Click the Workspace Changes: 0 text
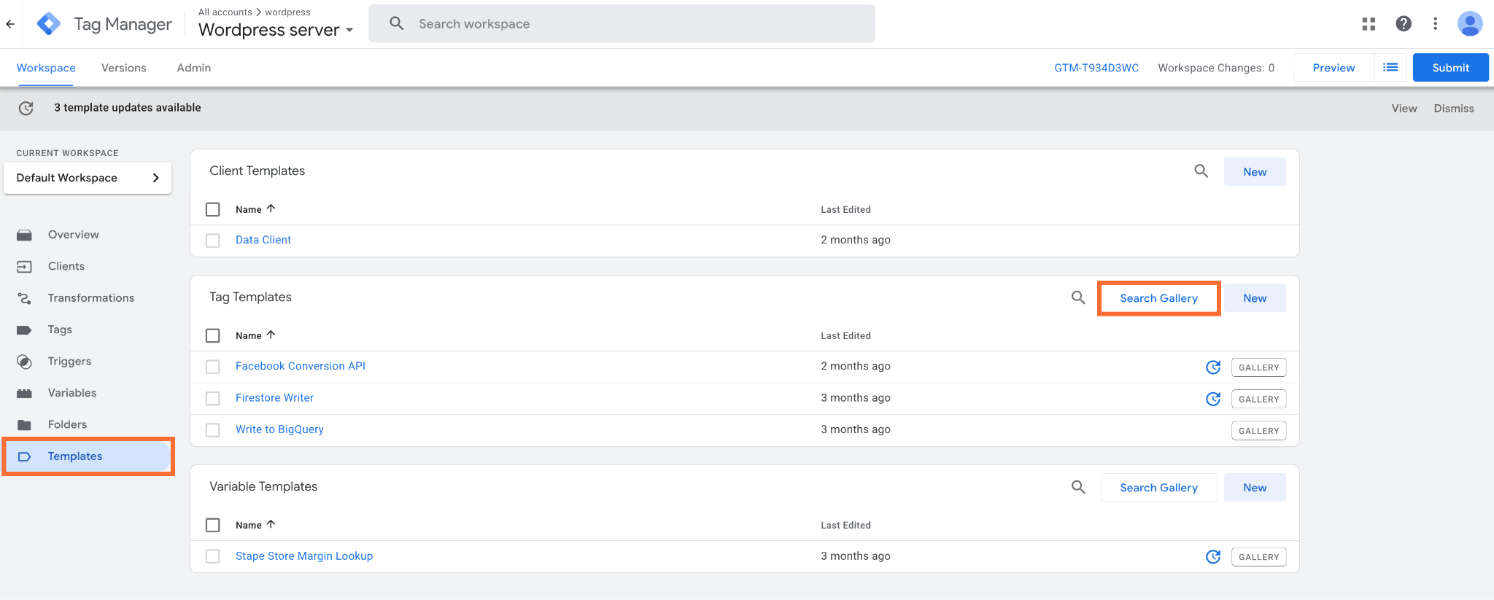 tap(1216, 68)
